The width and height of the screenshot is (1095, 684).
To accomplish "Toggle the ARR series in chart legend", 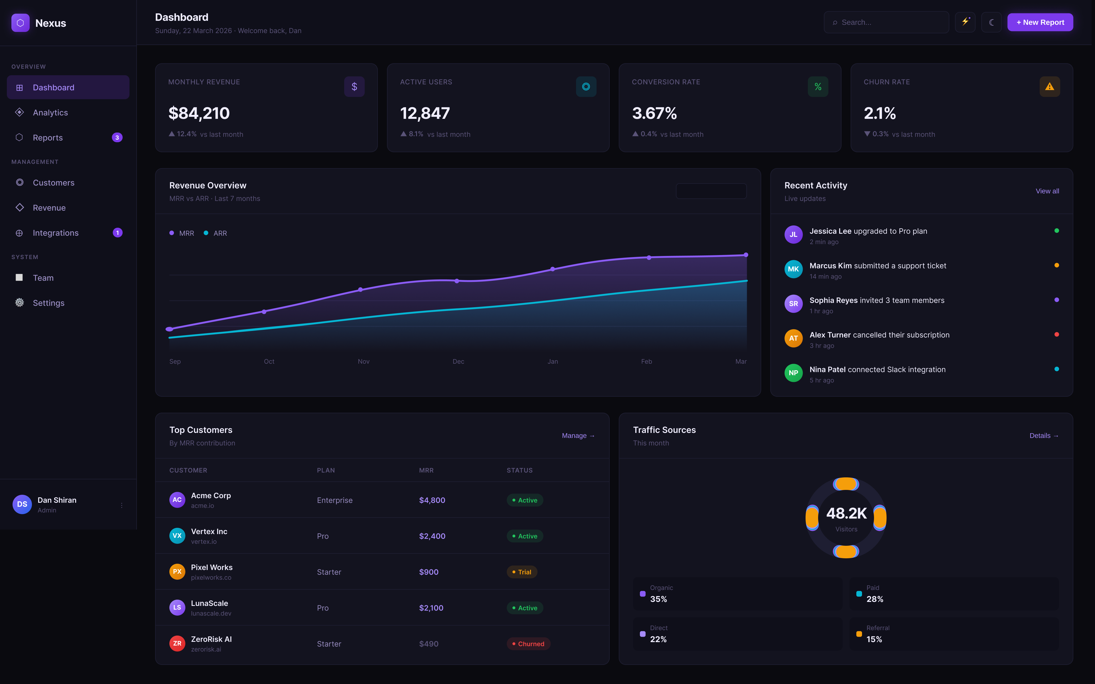I will click(x=216, y=233).
